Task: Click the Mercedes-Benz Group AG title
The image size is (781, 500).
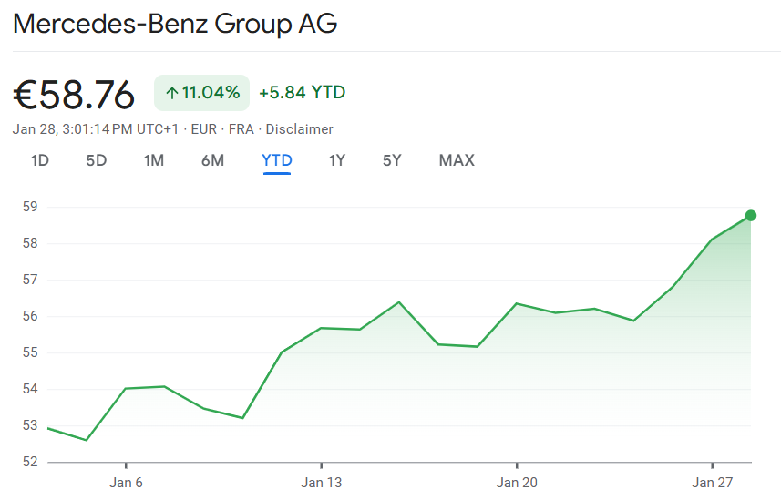Action: [175, 24]
